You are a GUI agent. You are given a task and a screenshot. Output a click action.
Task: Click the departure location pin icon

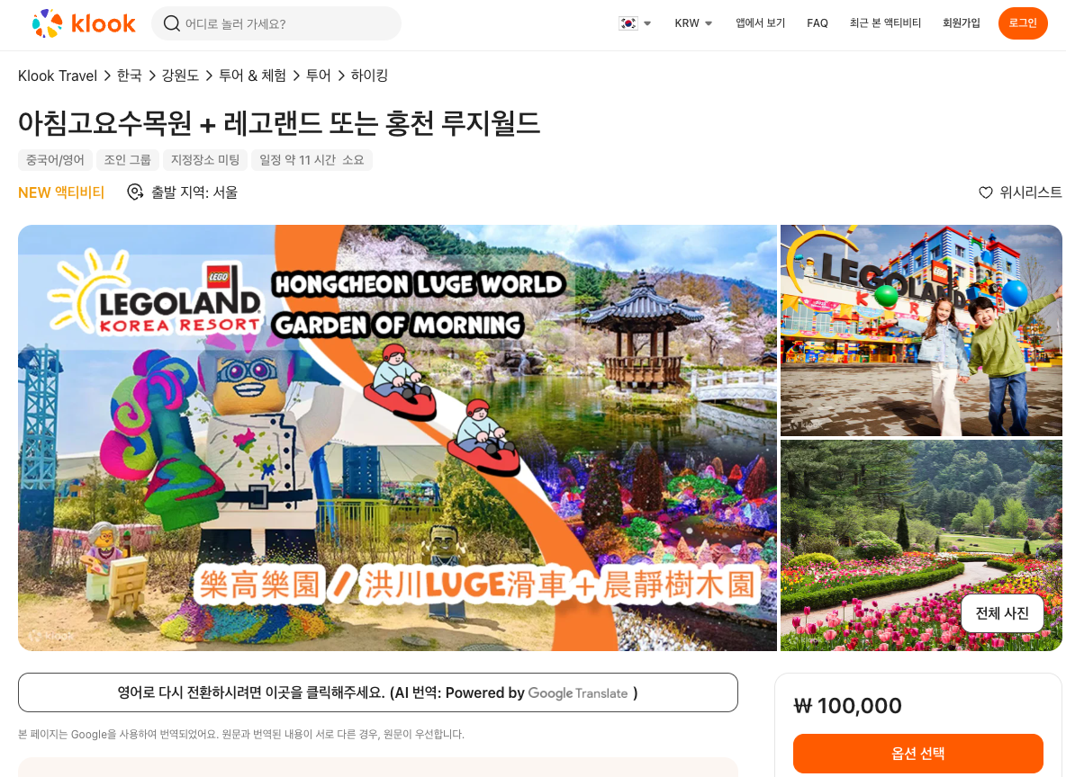[x=135, y=192]
